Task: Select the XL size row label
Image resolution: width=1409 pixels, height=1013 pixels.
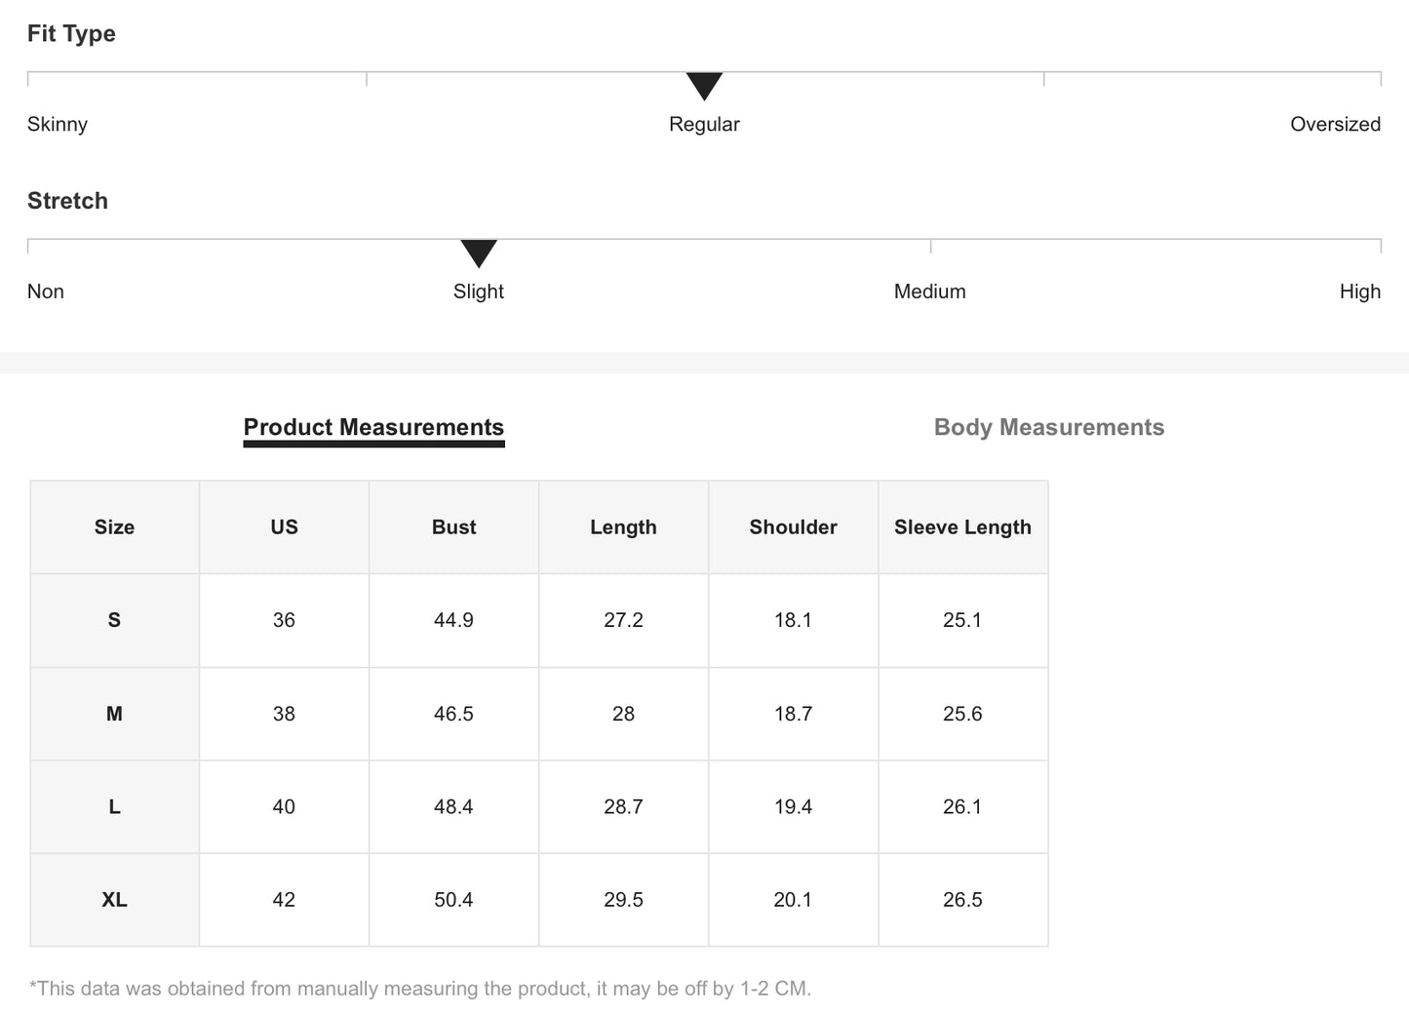Action: click(x=114, y=900)
